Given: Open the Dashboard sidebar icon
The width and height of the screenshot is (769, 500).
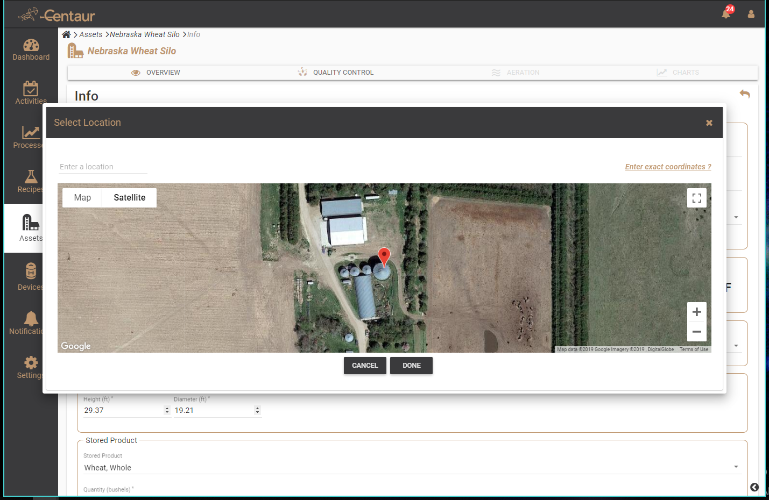Looking at the screenshot, I should click(x=31, y=46).
